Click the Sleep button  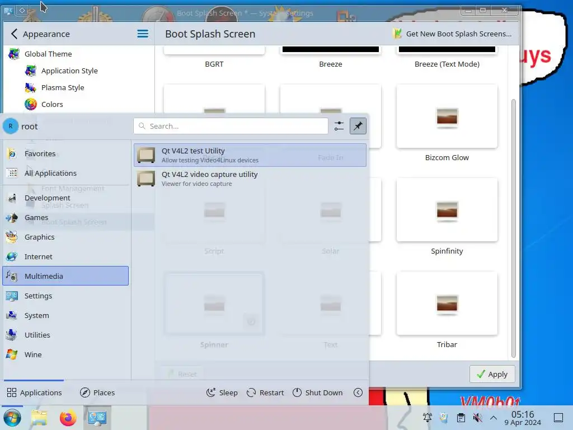click(x=222, y=392)
